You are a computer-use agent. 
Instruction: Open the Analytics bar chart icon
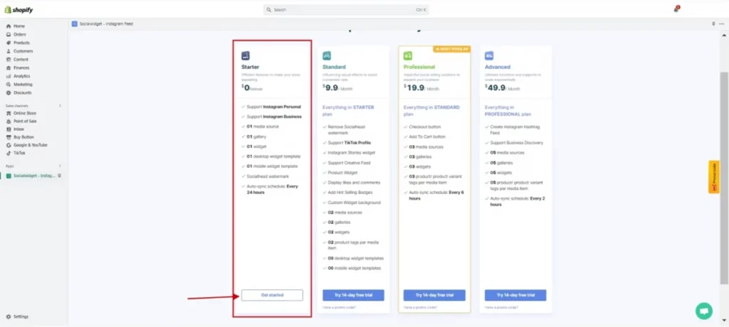pos(9,76)
